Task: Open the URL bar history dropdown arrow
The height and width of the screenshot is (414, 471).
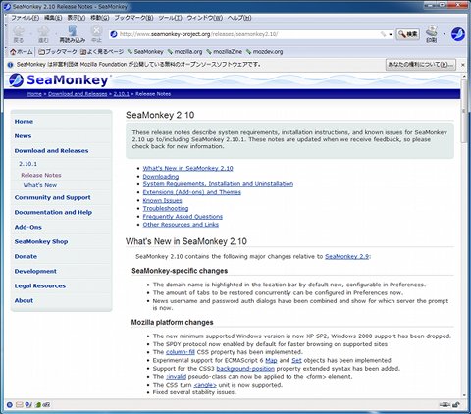Action: (391, 34)
